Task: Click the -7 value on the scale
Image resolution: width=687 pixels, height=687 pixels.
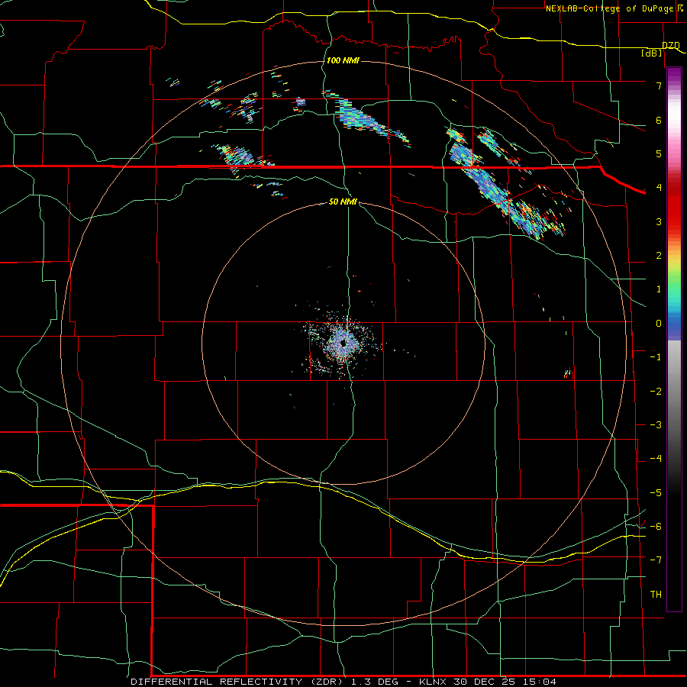Action: point(656,560)
